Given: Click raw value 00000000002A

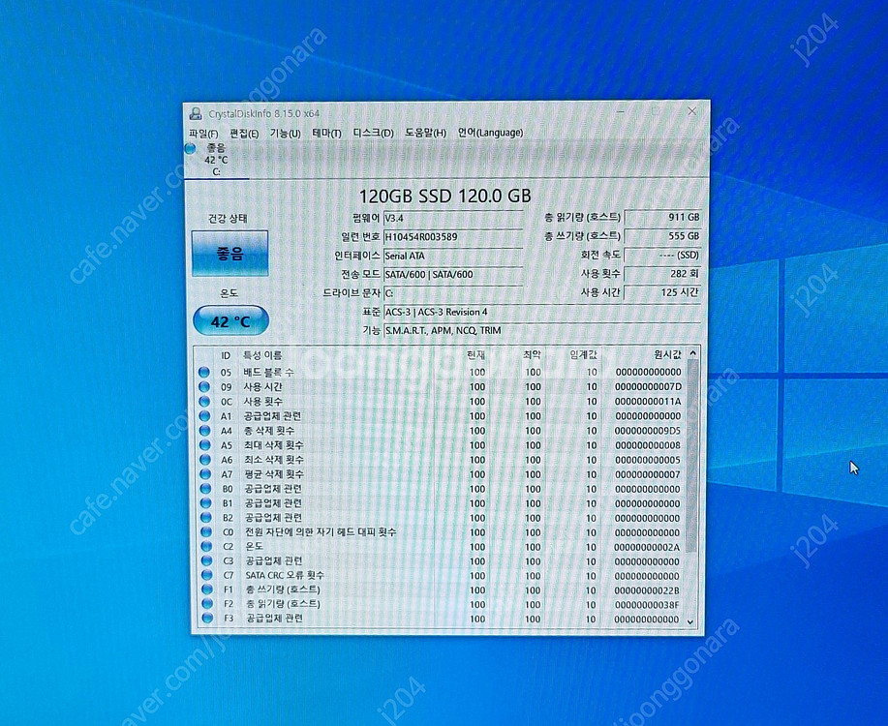Looking at the screenshot, I should coord(647,547).
